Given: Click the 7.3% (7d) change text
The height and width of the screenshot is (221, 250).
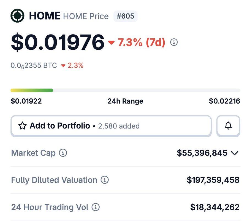Looking at the screenshot, I should pyautogui.click(x=142, y=42).
